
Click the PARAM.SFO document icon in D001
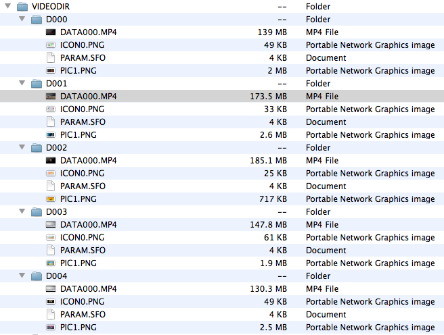51,122
